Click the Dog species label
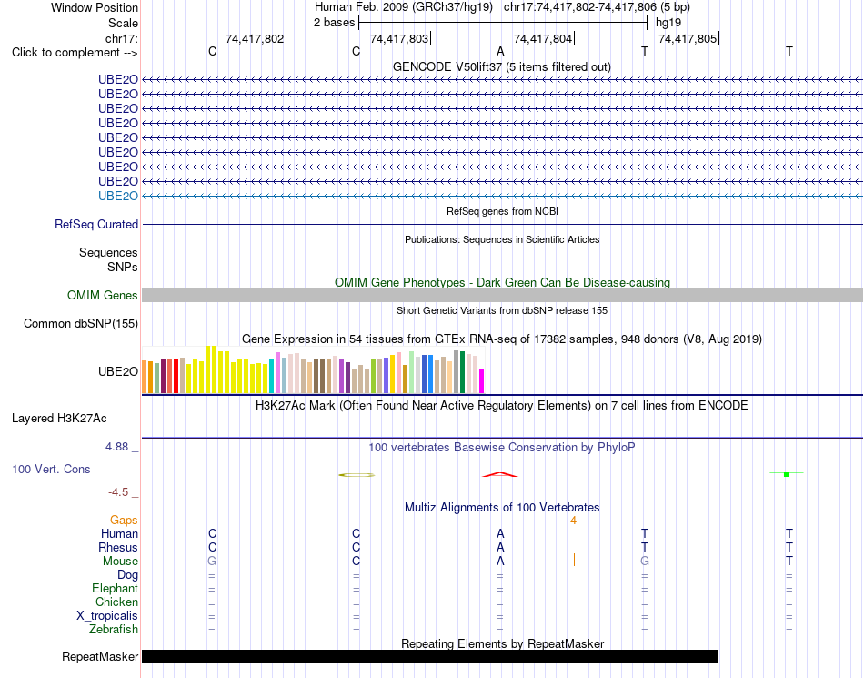The image size is (864, 678). point(127,575)
